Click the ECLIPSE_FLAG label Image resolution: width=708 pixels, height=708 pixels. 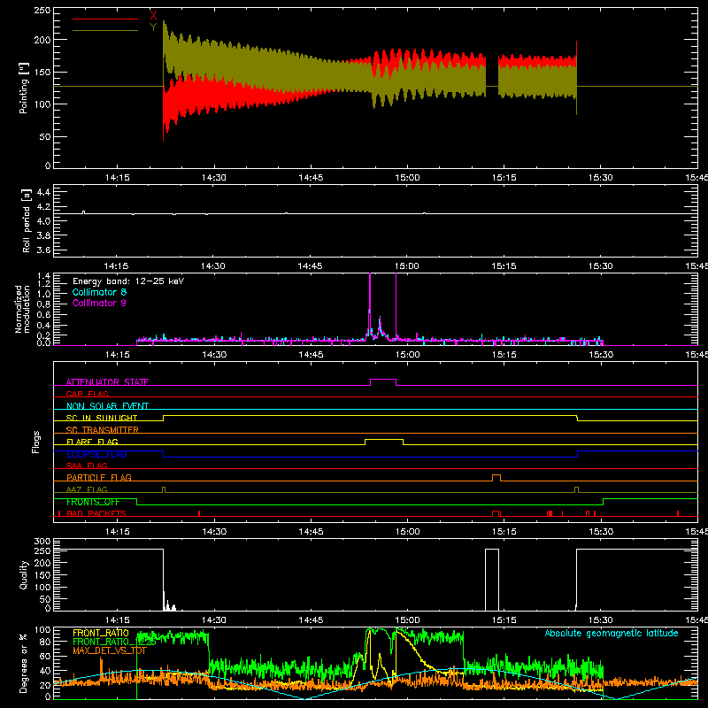[96, 454]
